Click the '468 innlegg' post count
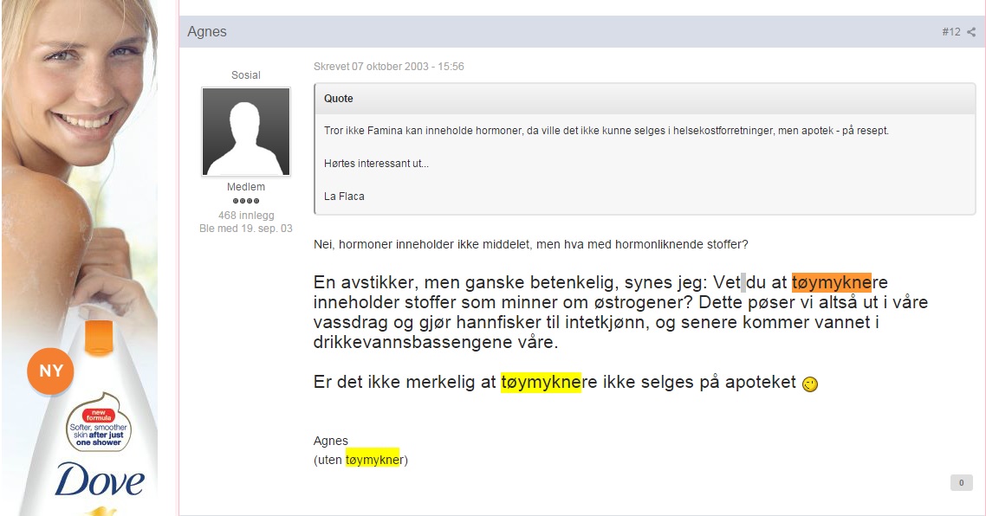This screenshot has height=516, width=986. [246, 215]
